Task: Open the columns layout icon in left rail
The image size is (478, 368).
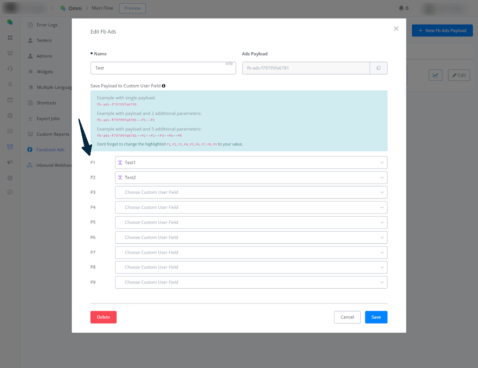Action: pos(10,100)
